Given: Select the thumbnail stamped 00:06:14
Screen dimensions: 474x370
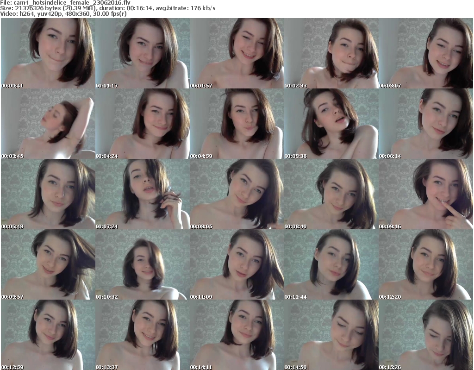Looking at the screenshot, I should (x=426, y=124).
